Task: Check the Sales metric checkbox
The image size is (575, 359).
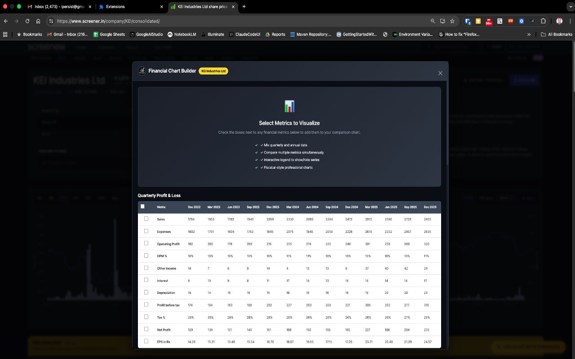Action: coord(146,219)
